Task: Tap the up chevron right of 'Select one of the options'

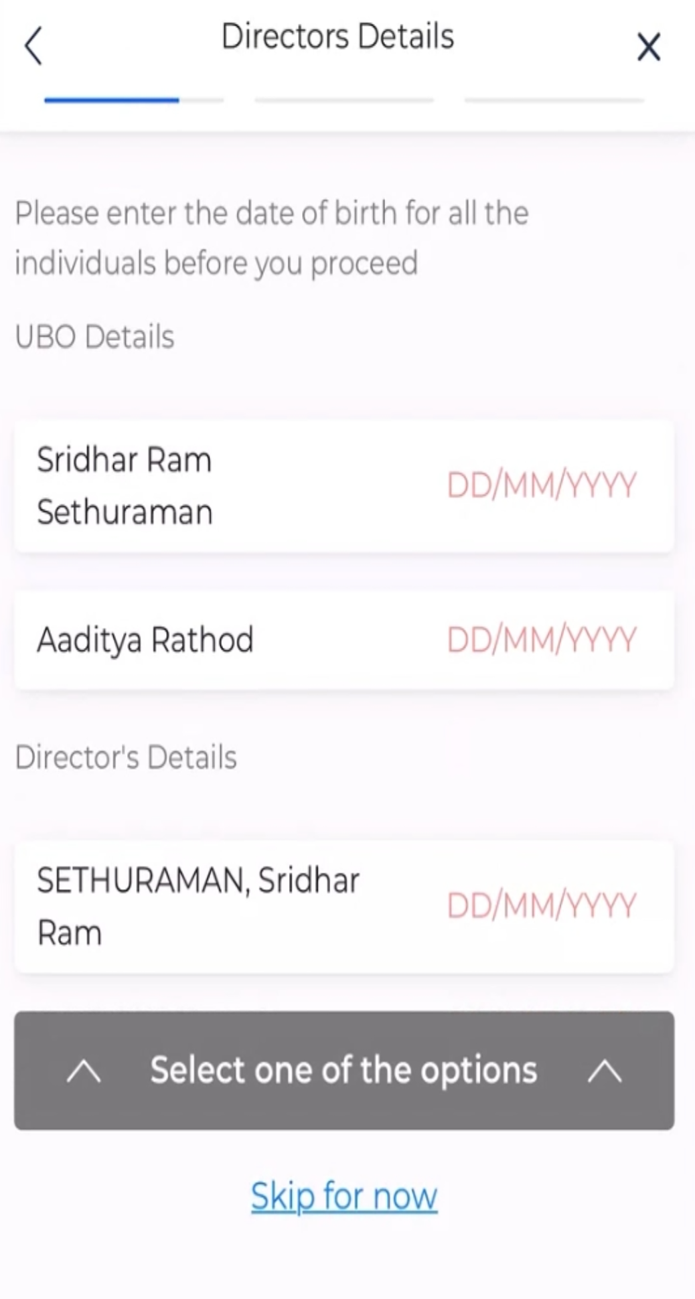Action: pos(605,1071)
